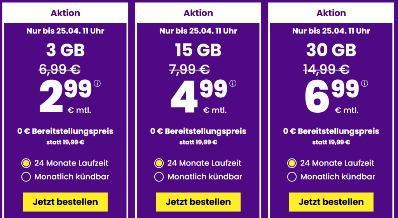Click the struck-through 14,99 € old price
Screen dimensions: 398x218
coord(326,69)
